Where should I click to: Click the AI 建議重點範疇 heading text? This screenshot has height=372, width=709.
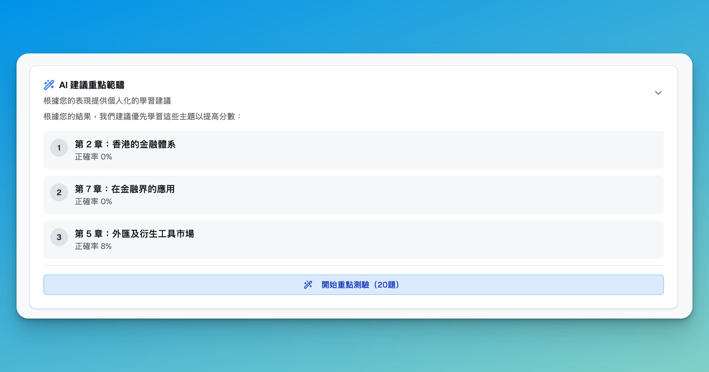[x=92, y=85]
